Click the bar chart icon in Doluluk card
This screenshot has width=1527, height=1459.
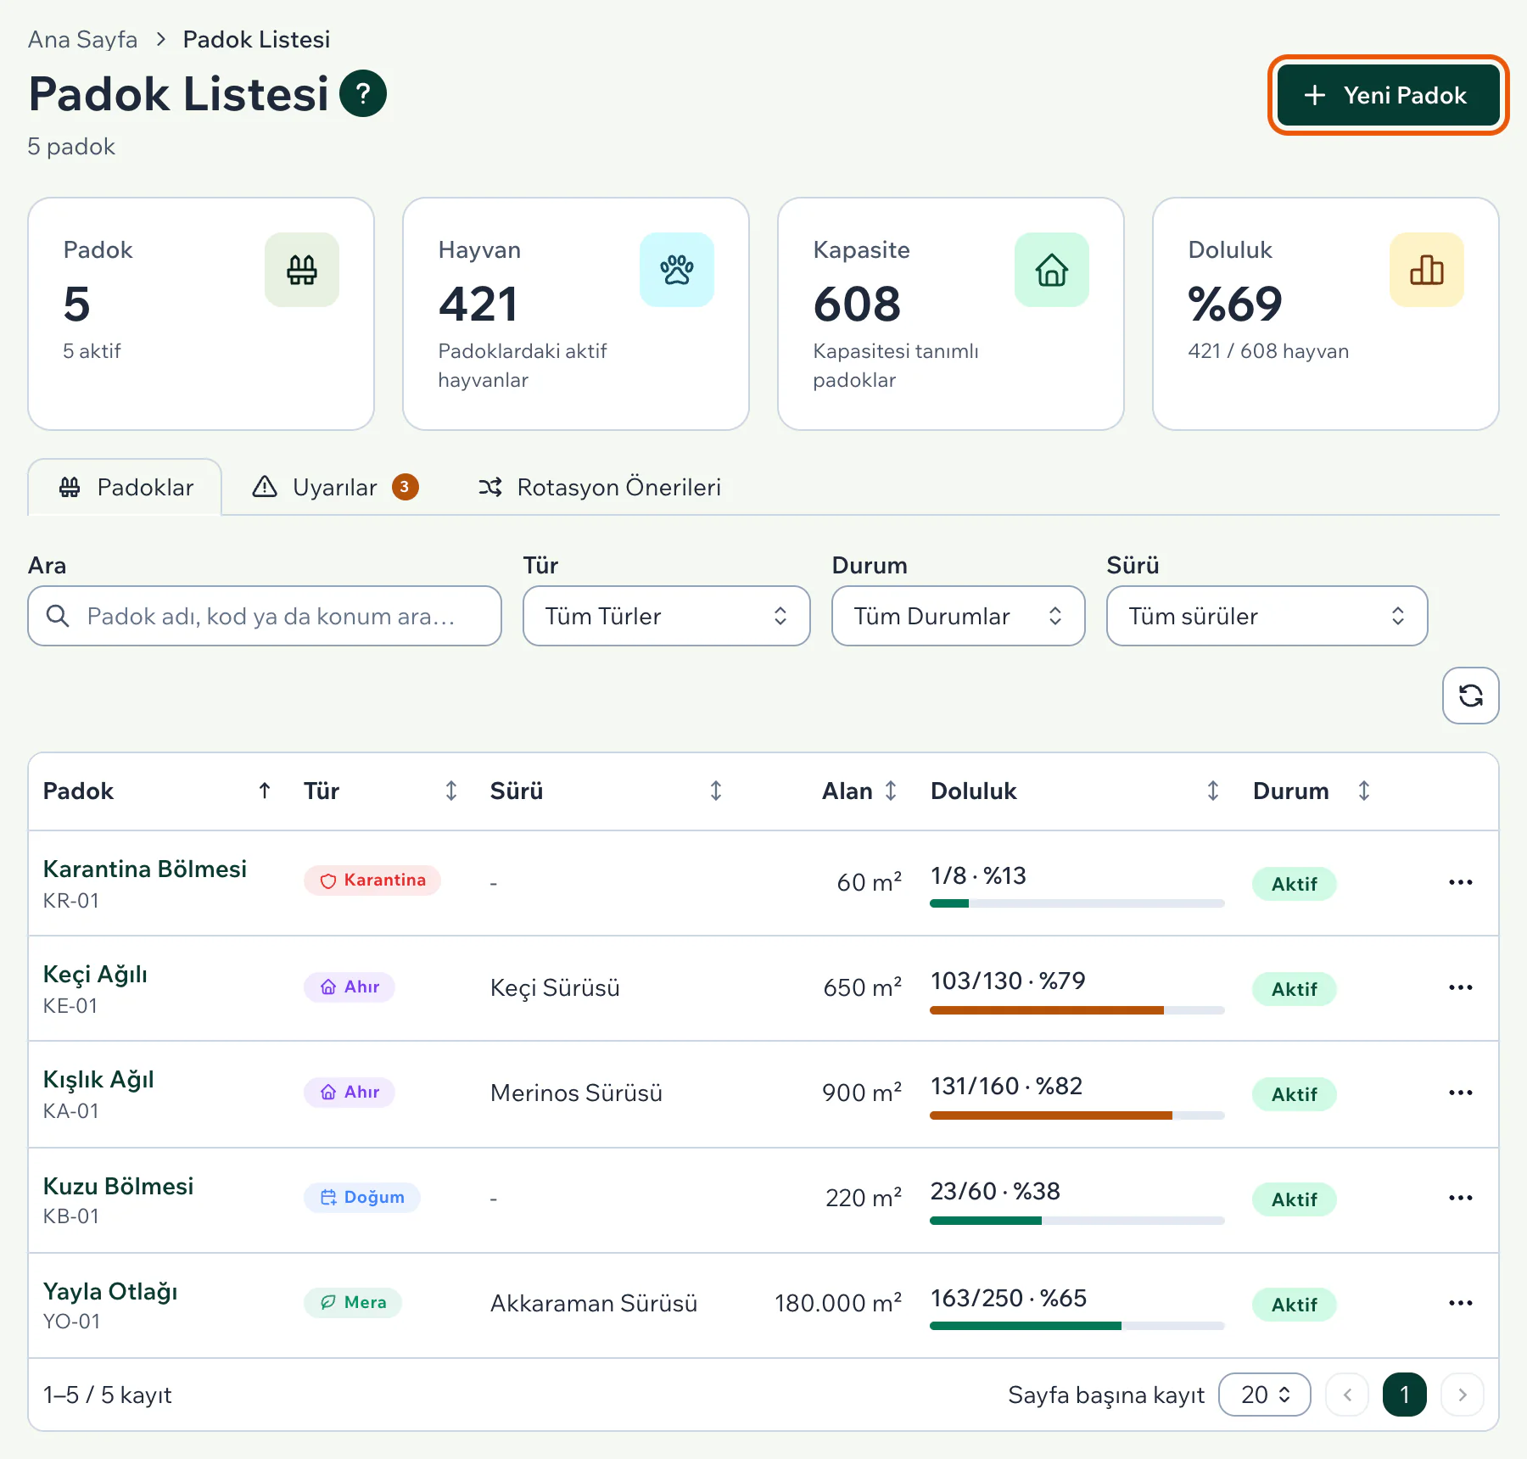click(1427, 270)
